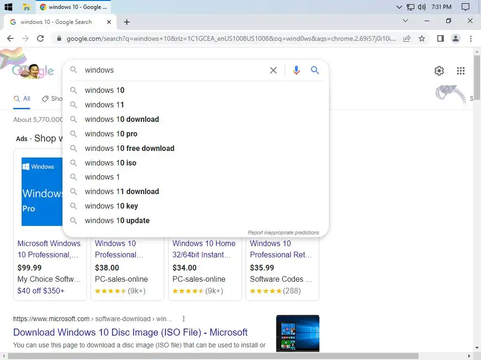Open Windows 10 Professional Ret... $35.99 listing

pyautogui.click(x=281, y=249)
